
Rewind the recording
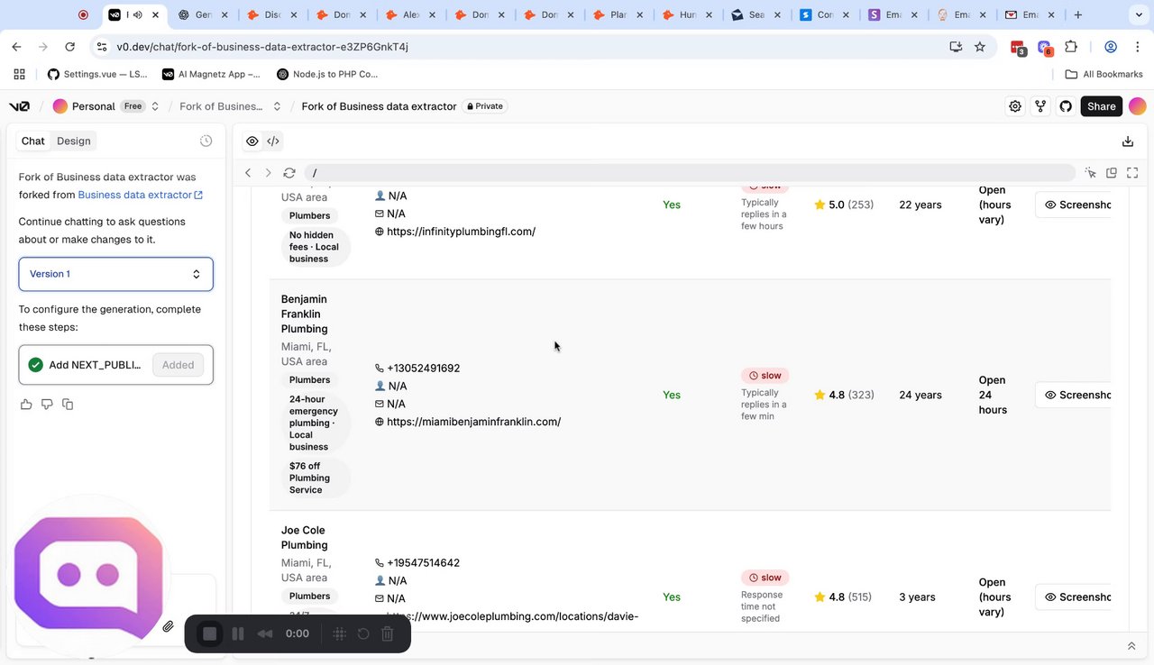[265, 633]
